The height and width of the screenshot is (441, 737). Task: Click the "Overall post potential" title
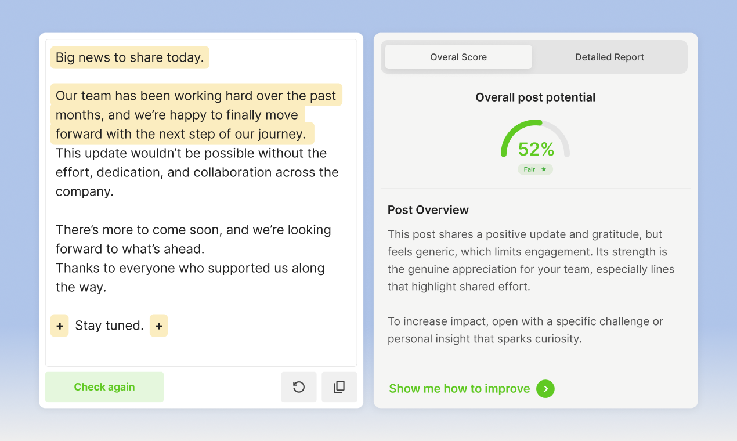coord(534,97)
